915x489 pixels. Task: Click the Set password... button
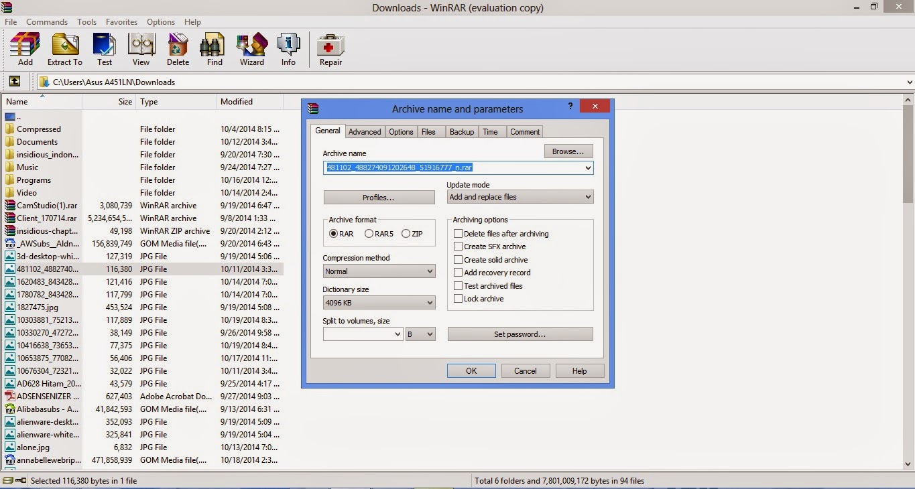tap(520, 334)
